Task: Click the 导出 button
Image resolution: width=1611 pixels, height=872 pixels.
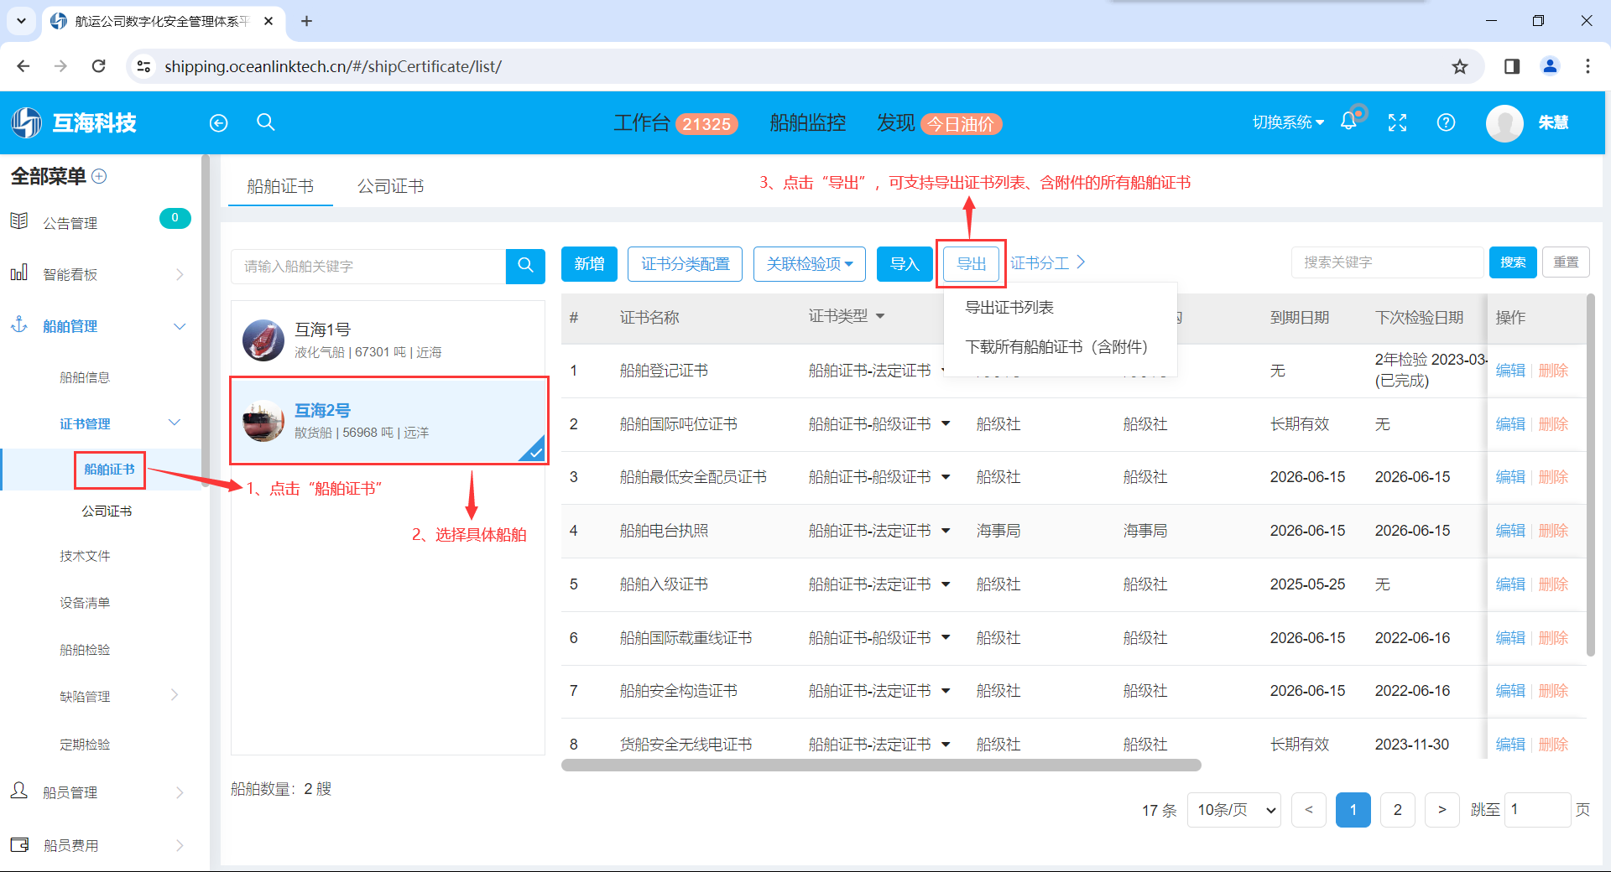Action: (x=972, y=264)
